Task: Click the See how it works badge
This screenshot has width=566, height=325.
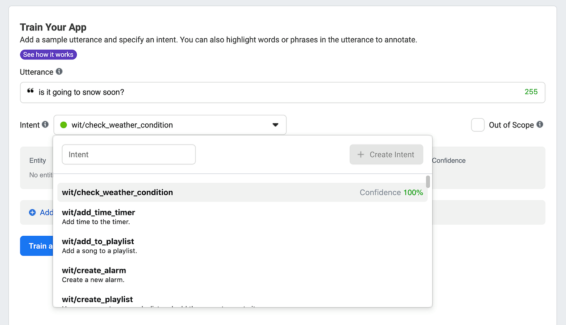Action: [48, 54]
